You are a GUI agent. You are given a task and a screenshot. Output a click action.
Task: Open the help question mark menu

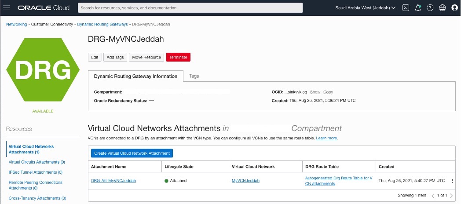pos(430,7)
